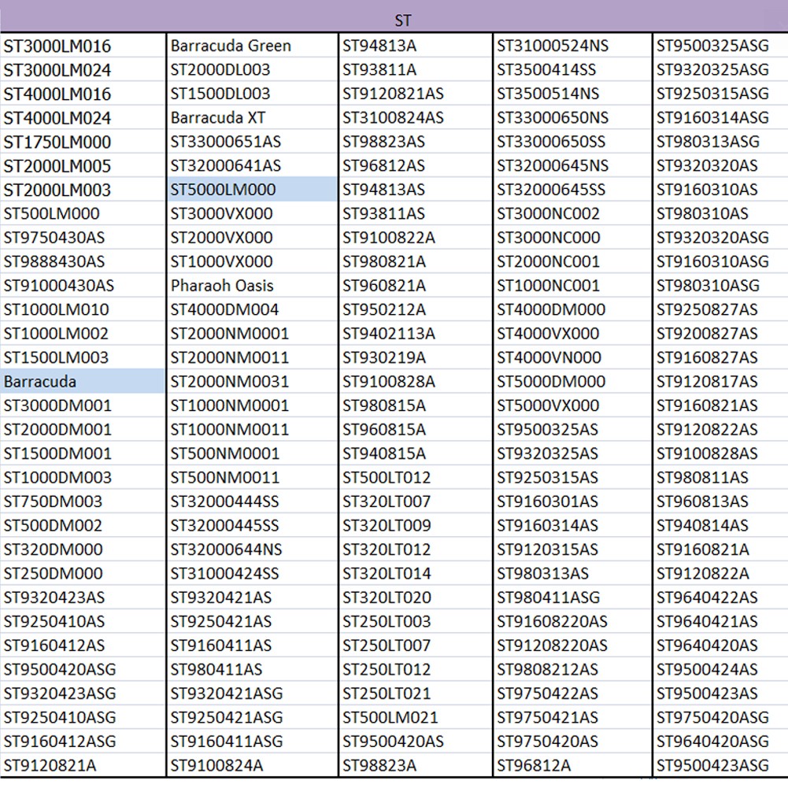Select cell ST9500423ASG
Viewport: 788px width, 788px height.
tap(720, 765)
